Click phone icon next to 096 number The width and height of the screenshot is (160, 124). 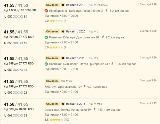5,93
